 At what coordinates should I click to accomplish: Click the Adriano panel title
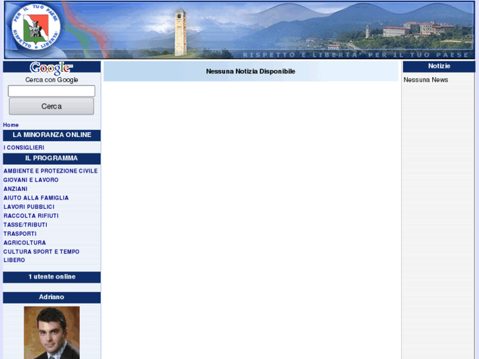tap(51, 297)
